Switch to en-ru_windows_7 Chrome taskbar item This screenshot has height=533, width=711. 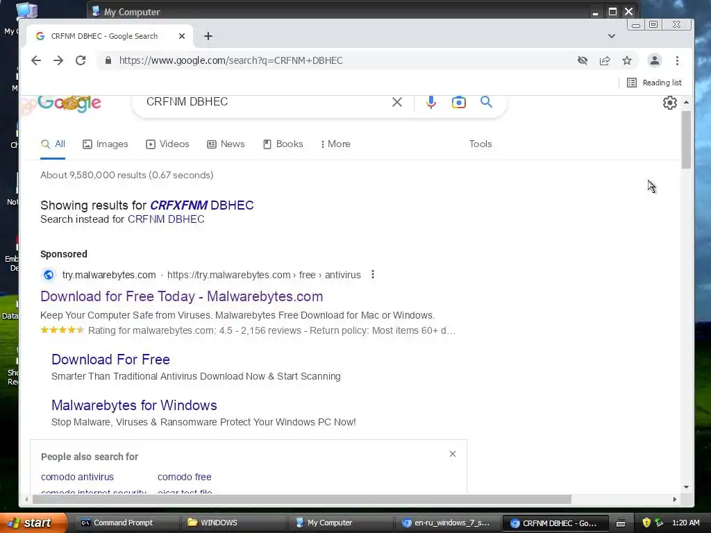click(x=446, y=523)
